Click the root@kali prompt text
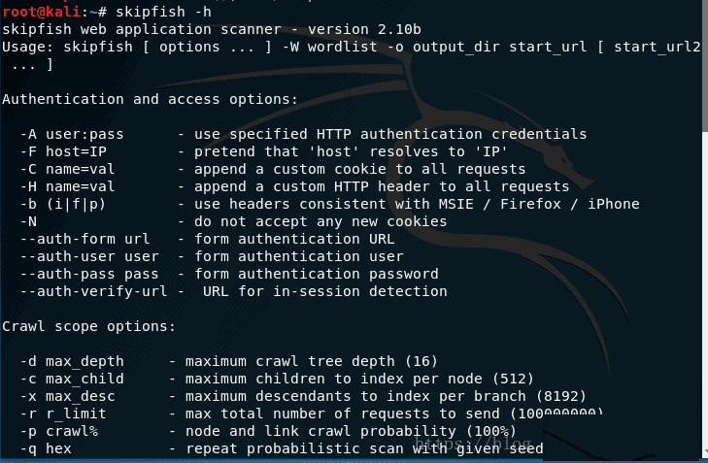 click(x=42, y=12)
